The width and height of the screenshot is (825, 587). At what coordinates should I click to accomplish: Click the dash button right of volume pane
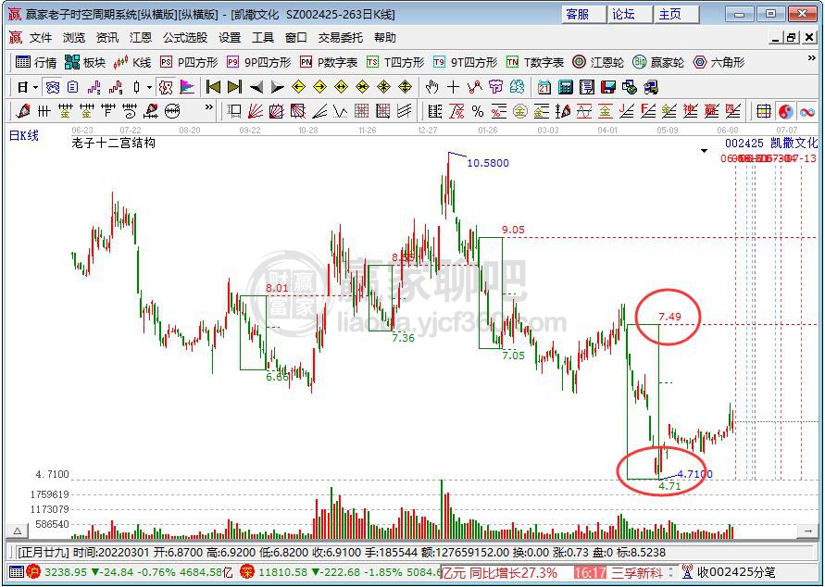807,531
